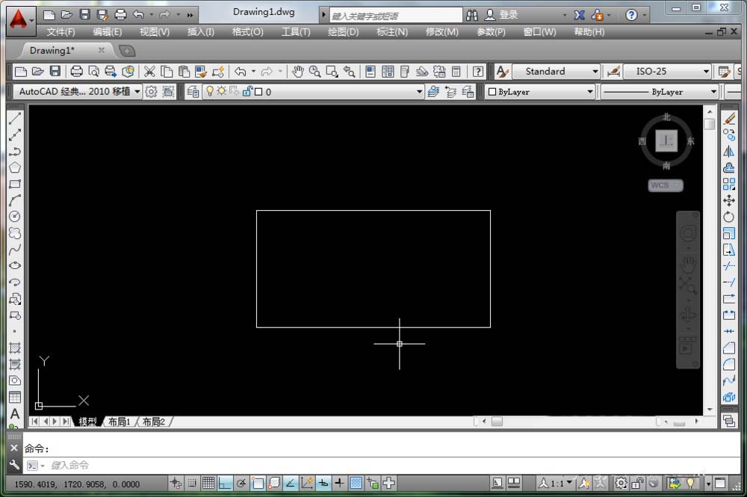Screen dimensions: 747x497
Task: Open the 绘图(D) menu
Action: click(344, 32)
